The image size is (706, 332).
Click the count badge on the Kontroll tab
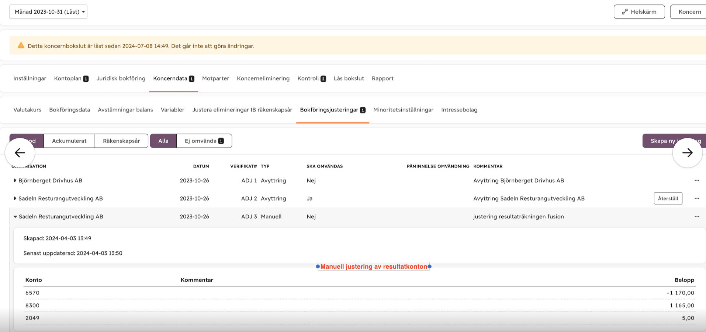click(323, 79)
